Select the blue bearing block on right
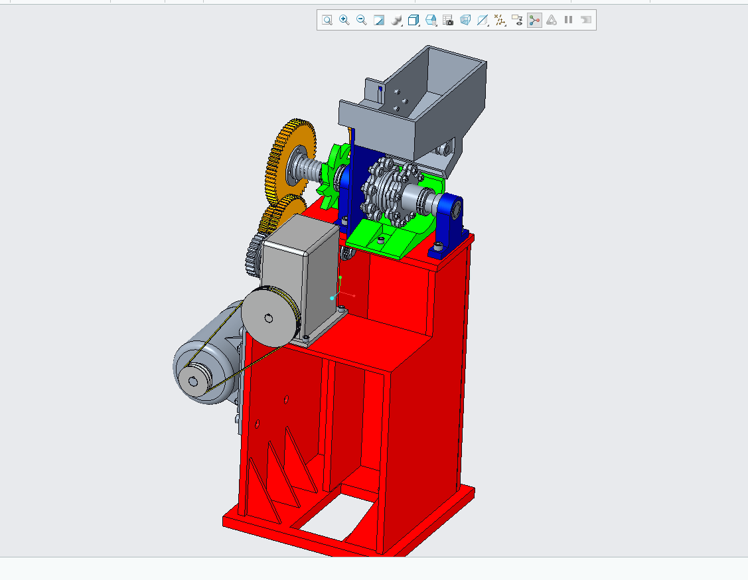This screenshot has width=748, height=580. click(449, 224)
